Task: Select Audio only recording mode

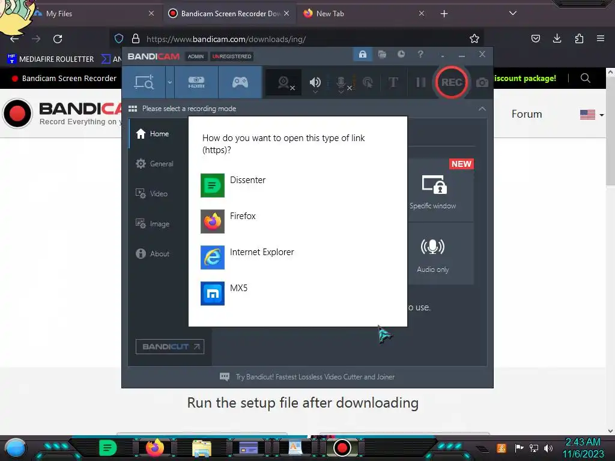Action: pyautogui.click(x=440, y=254)
